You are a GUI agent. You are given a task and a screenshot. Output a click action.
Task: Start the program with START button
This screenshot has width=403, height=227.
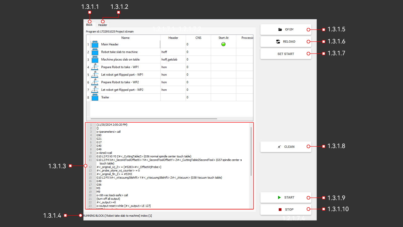[286, 197]
